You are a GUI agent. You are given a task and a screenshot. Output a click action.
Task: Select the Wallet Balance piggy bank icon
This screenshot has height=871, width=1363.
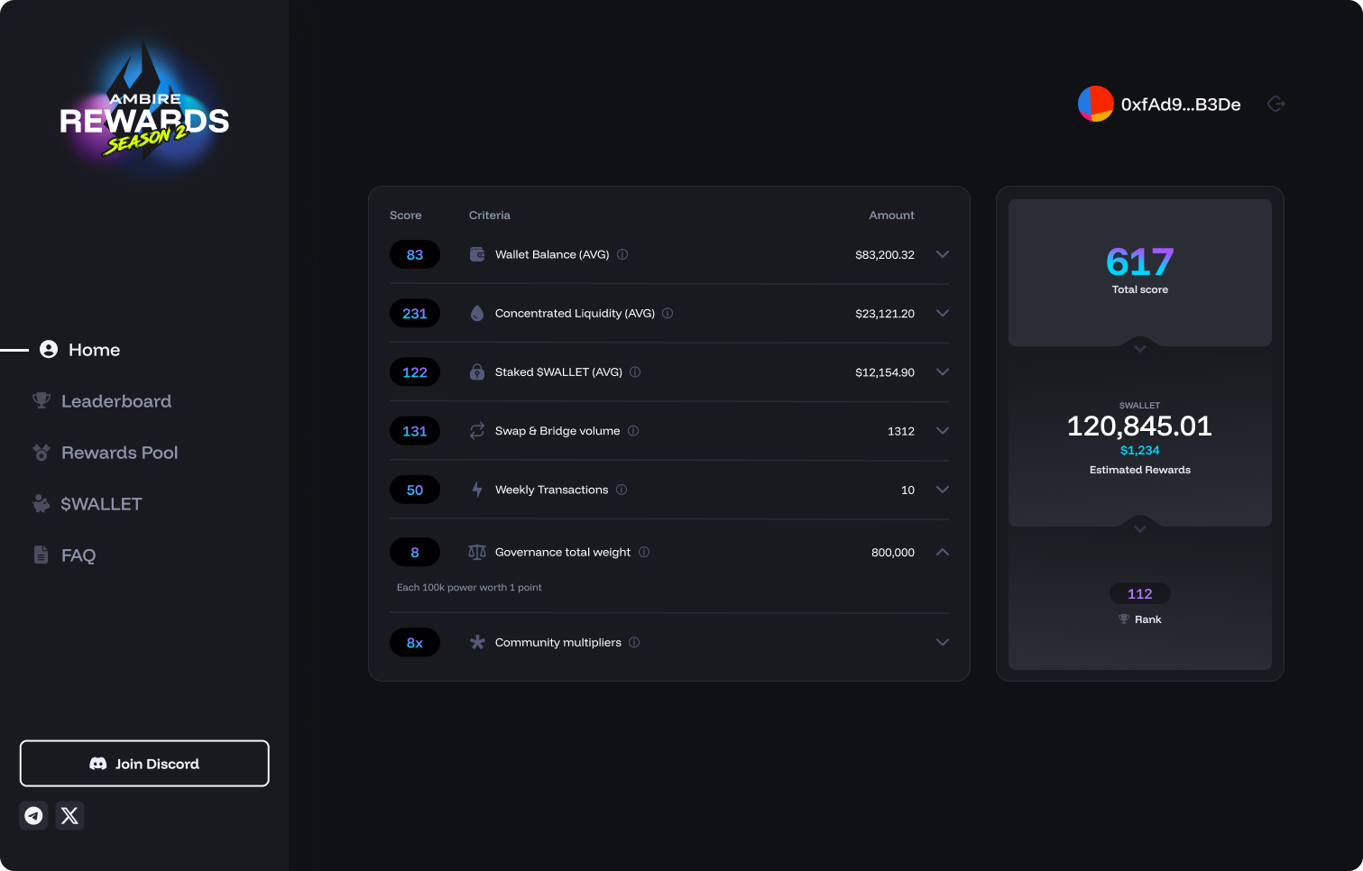point(476,254)
